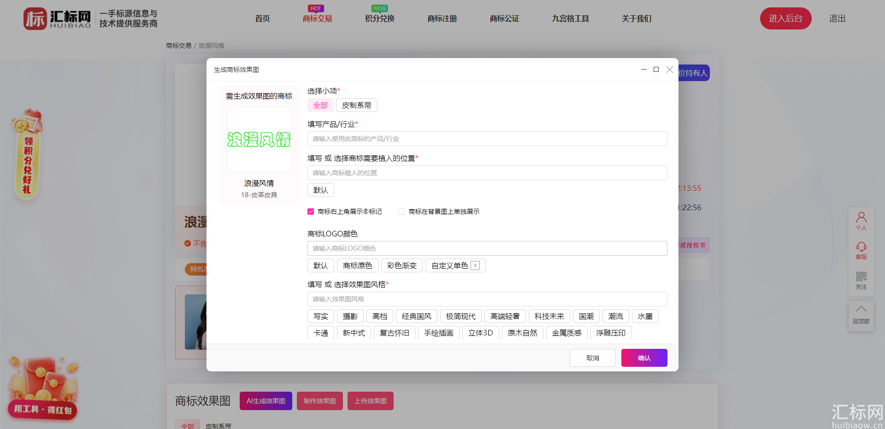The width and height of the screenshot is (885, 429).
Task: Pick the 写实 style tag
Action: (x=320, y=316)
